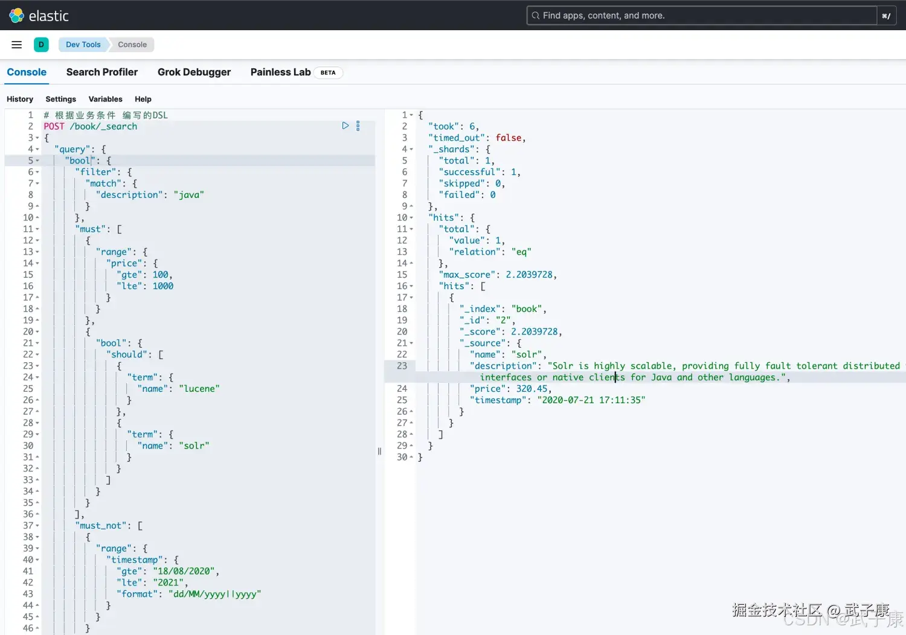Click the Dev Tools breadcrumb link
This screenshot has width=906, height=635.
coord(83,44)
